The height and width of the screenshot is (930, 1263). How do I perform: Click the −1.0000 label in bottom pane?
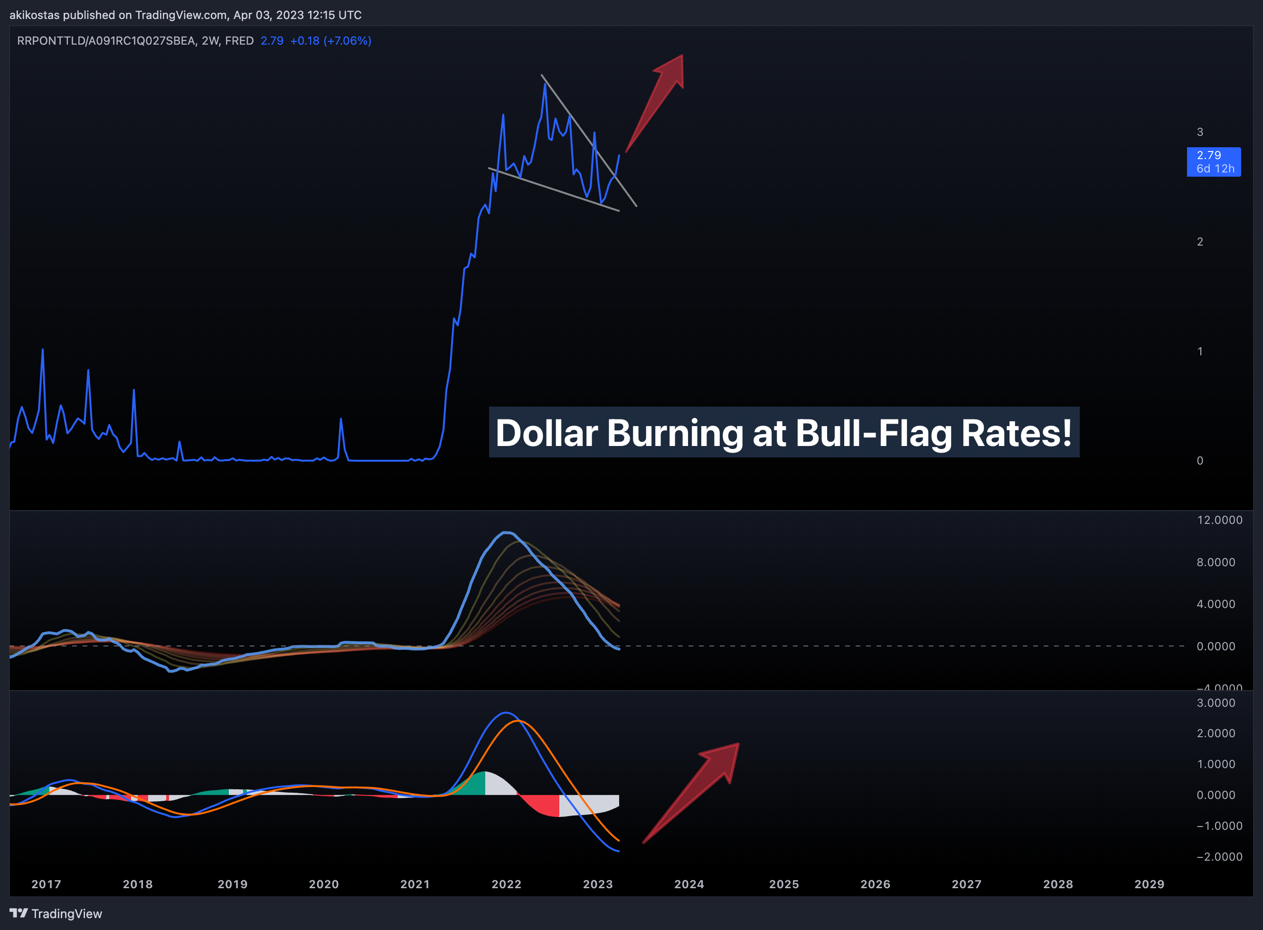[1220, 826]
